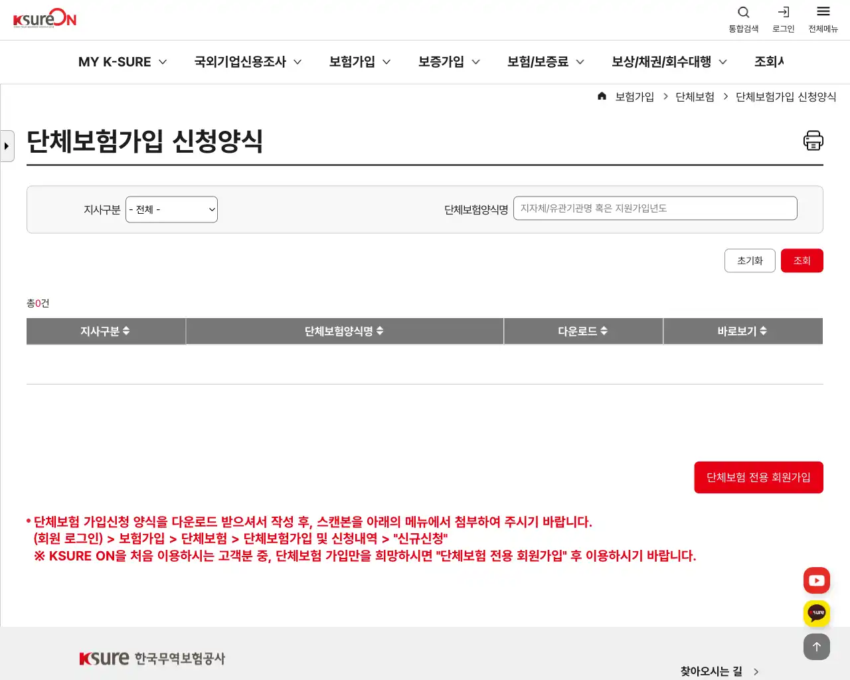The height and width of the screenshot is (680, 850).
Task: Toggle sorting on the 단체보험양식명 column
Action: tap(345, 331)
